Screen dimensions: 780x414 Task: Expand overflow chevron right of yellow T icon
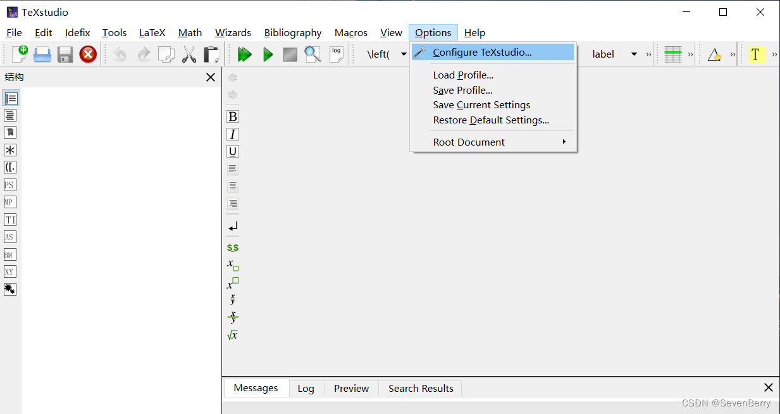(x=774, y=54)
